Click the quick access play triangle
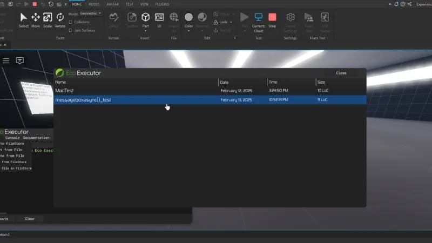 tap(26, 4)
